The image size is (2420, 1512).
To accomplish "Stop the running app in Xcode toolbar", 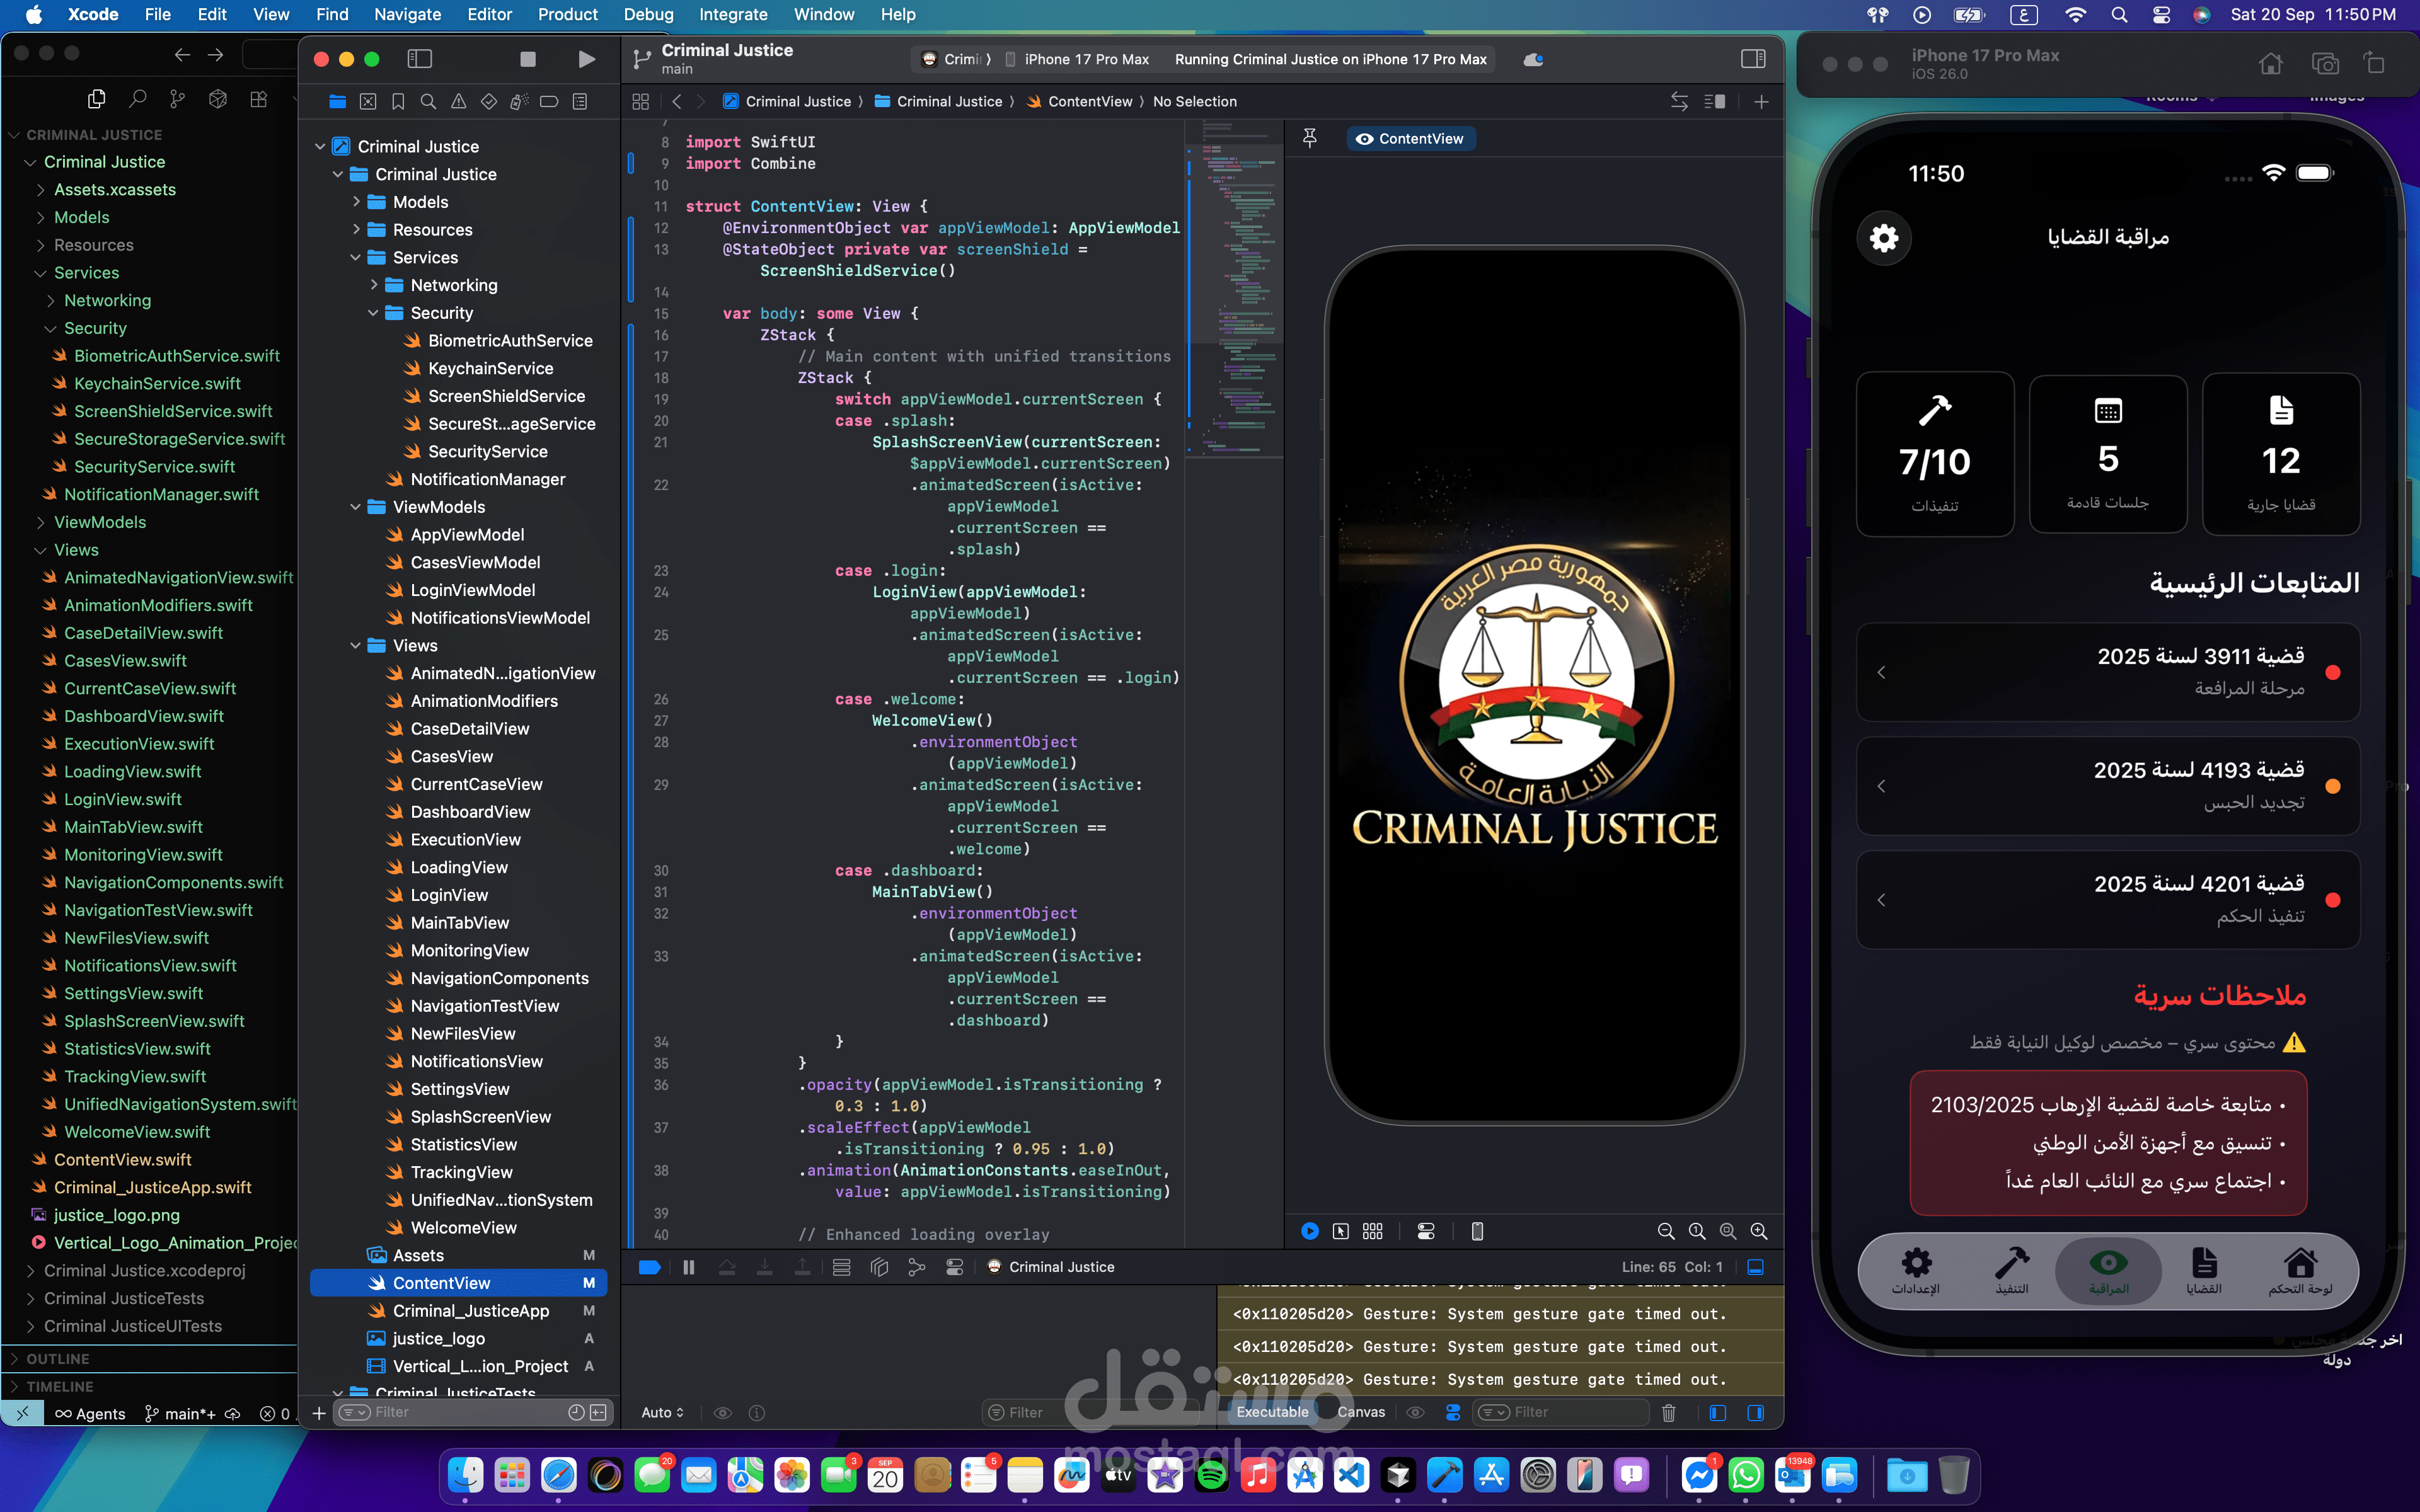I will [528, 60].
